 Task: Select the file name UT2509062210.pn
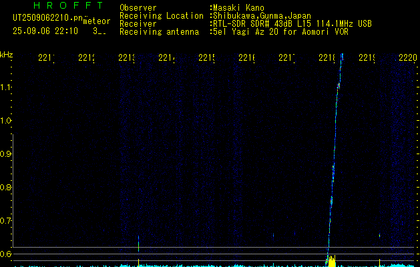[x=48, y=18]
